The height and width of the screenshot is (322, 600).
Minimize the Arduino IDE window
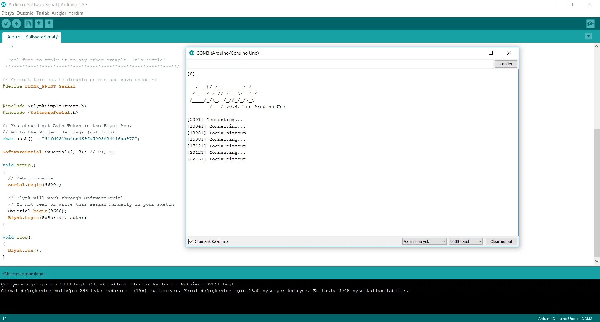pyautogui.click(x=553, y=4)
